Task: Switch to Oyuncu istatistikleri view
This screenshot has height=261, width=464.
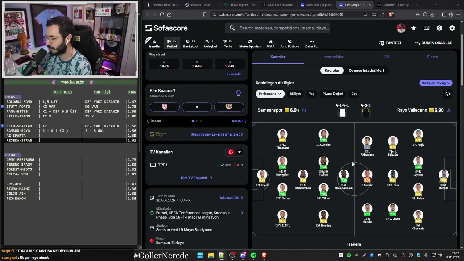Action: tap(366, 70)
